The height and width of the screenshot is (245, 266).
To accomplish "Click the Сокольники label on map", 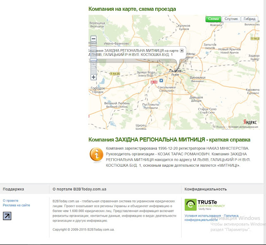I will pos(167,87).
